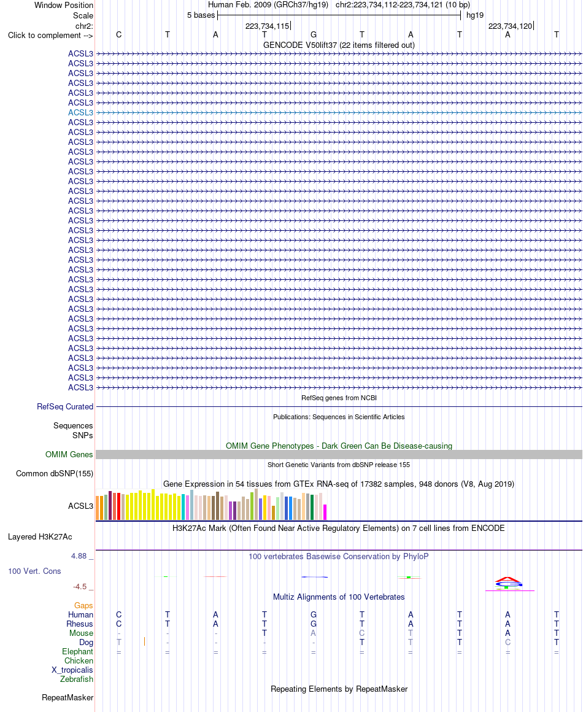Click the 4.88 PhyloP upper scale value
This screenshot has width=583, height=712.
pos(79,556)
